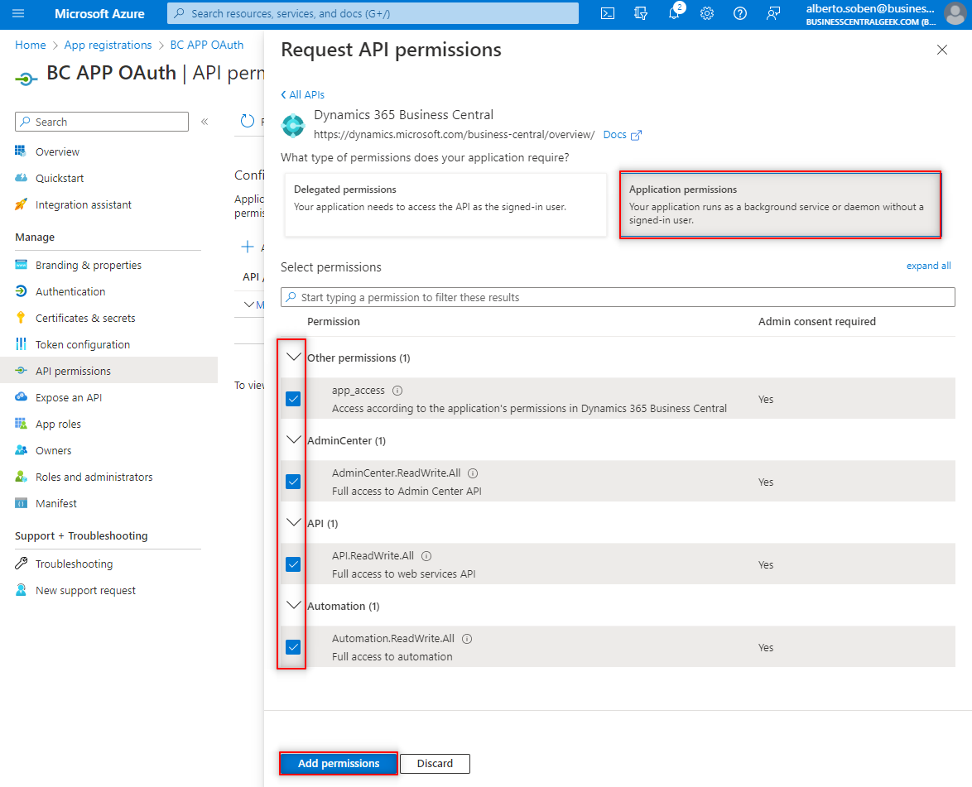The height and width of the screenshot is (787, 972).
Task: Open the notifications bell showing 2 alerts
Action: [674, 13]
